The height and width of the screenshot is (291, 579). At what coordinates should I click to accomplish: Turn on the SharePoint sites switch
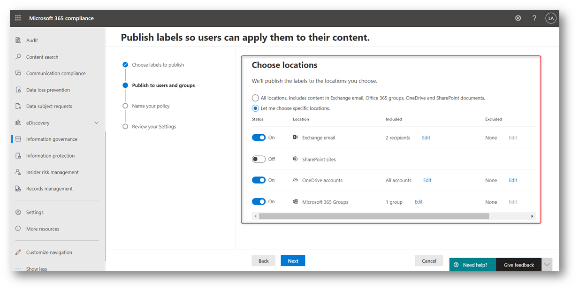tap(259, 159)
